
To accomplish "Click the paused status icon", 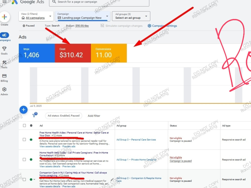I will 24,26.
